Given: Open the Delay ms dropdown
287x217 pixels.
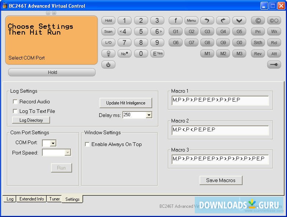Looking at the screenshot, I should click(x=149, y=115).
